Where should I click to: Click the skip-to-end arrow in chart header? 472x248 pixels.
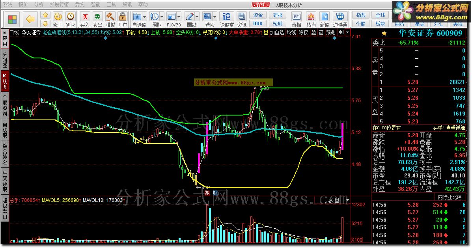pos(341,32)
